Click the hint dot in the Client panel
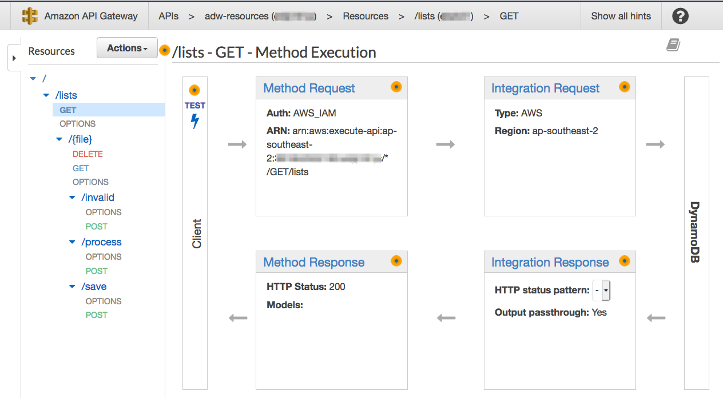Screen dimensions: 723x399 [194, 90]
